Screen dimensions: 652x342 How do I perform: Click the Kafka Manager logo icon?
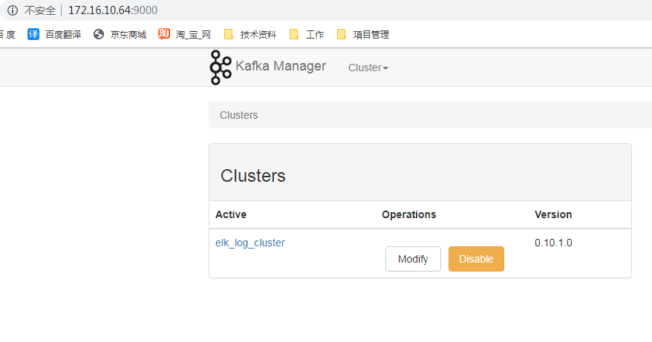coord(221,68)
